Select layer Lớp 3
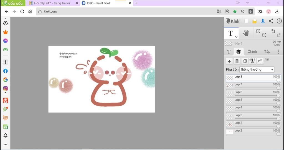284x150 pixels. tap(253, 117)
